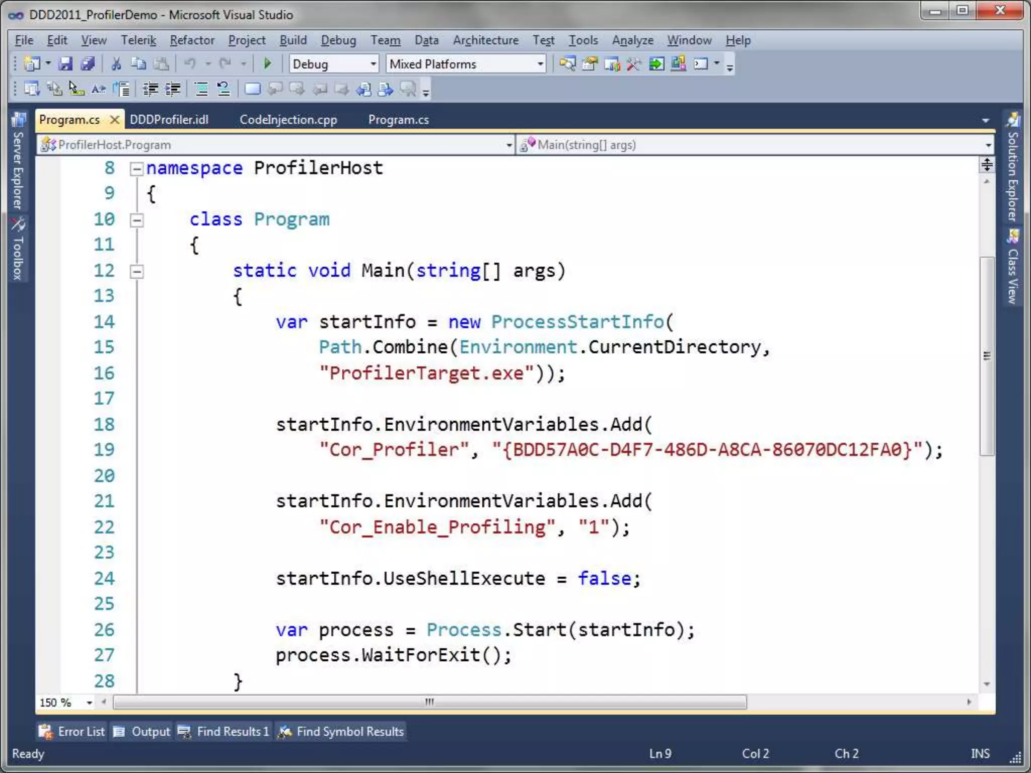
Task: Click the Find in Files icon
Action: tap(567, 64)
